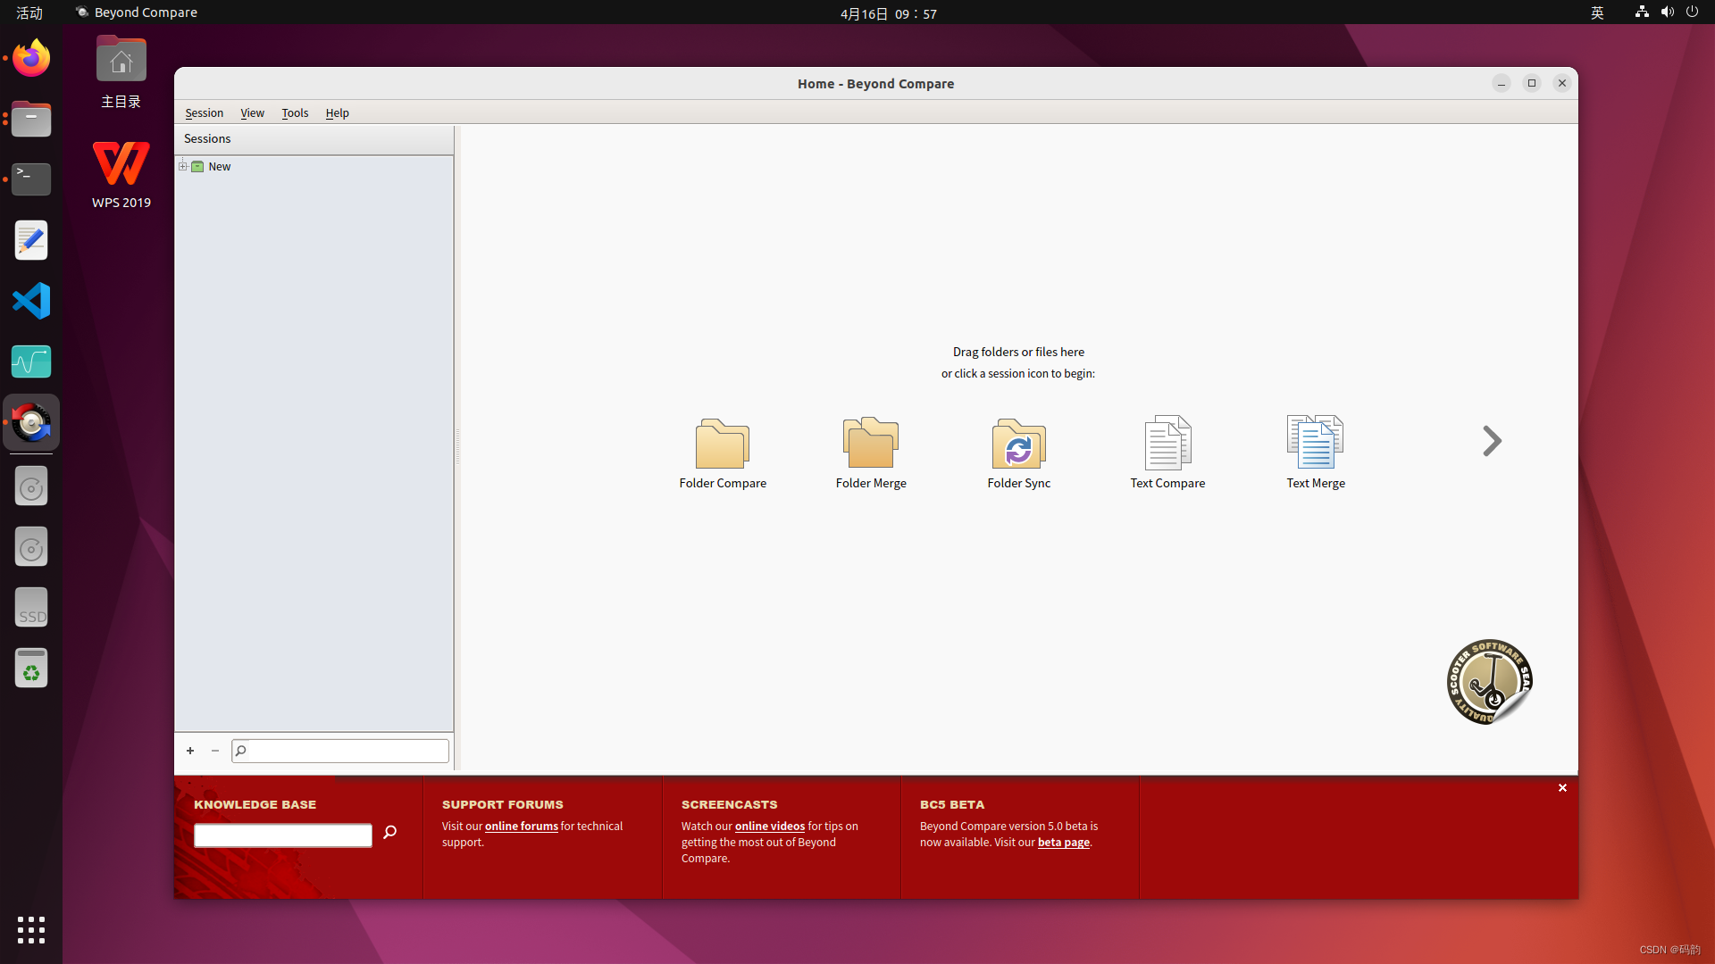The image size is (1715, 964).
Task: Remove selected session with the minus button
Action: 214,751
